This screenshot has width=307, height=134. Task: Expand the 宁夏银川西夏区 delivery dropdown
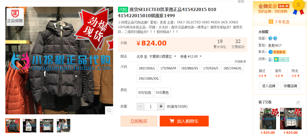tap(175, 57)
